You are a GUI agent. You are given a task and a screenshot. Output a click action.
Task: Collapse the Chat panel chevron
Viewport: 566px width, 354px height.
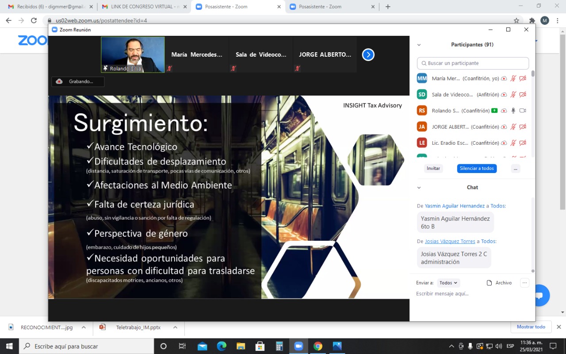click(x=419, y=188)
